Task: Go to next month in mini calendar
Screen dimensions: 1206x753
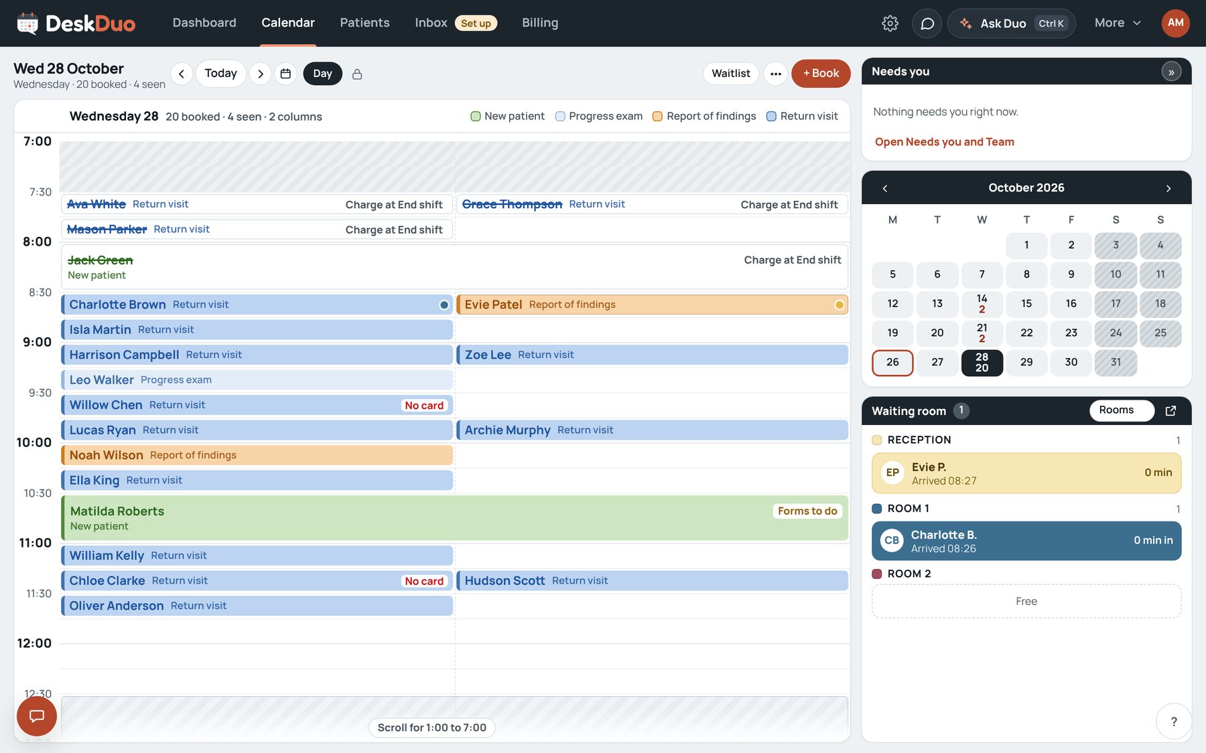Action: click(x=1168, y=188)
